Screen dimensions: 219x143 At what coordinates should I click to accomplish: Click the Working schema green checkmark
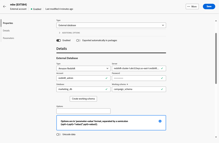[x=162, y=89]
